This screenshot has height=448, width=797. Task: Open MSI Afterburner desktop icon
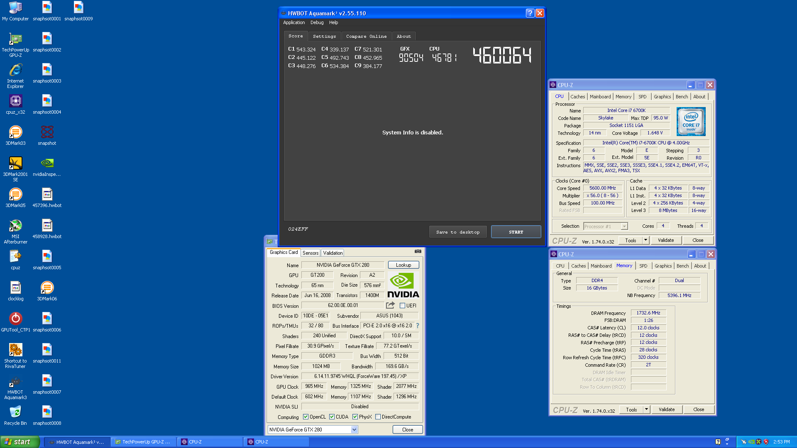click(x=15, y=232)
